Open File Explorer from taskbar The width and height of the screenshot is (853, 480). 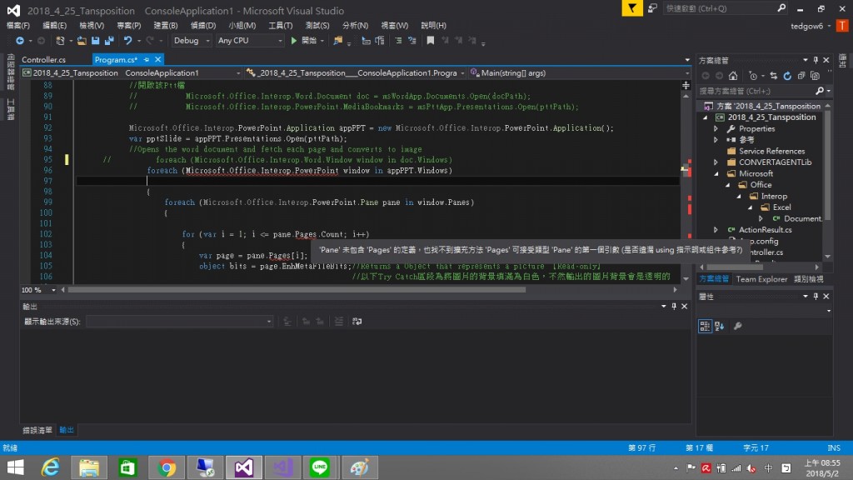click(88, 467)
